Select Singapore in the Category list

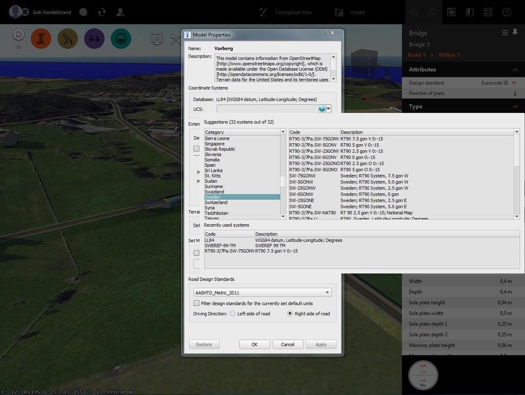[x=242, y=144]
